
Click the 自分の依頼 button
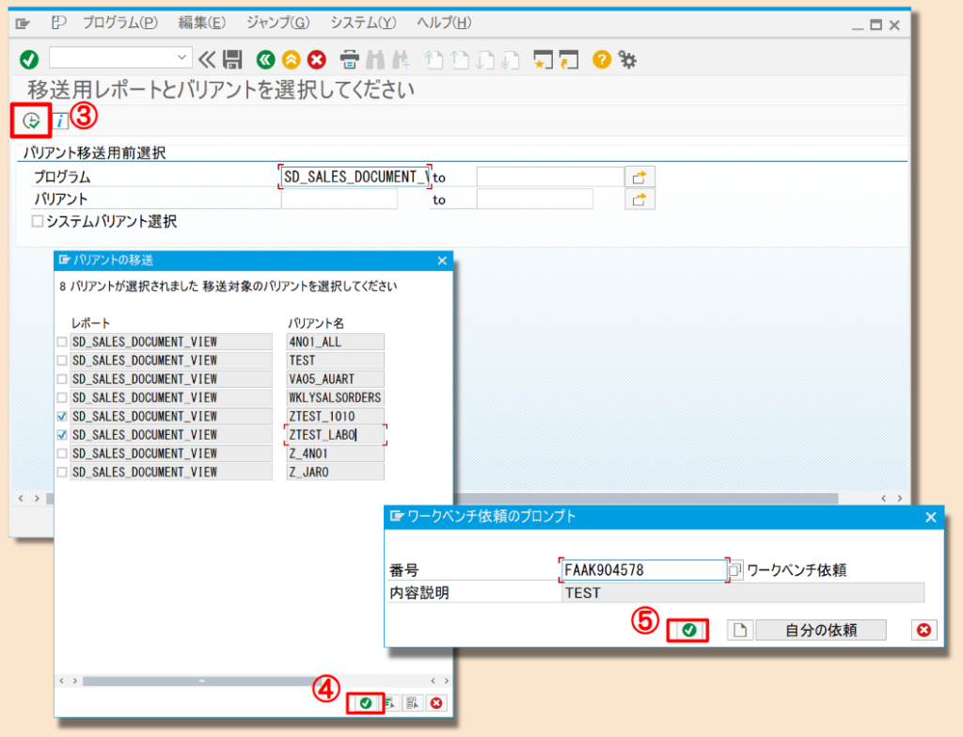pos(820,630)
